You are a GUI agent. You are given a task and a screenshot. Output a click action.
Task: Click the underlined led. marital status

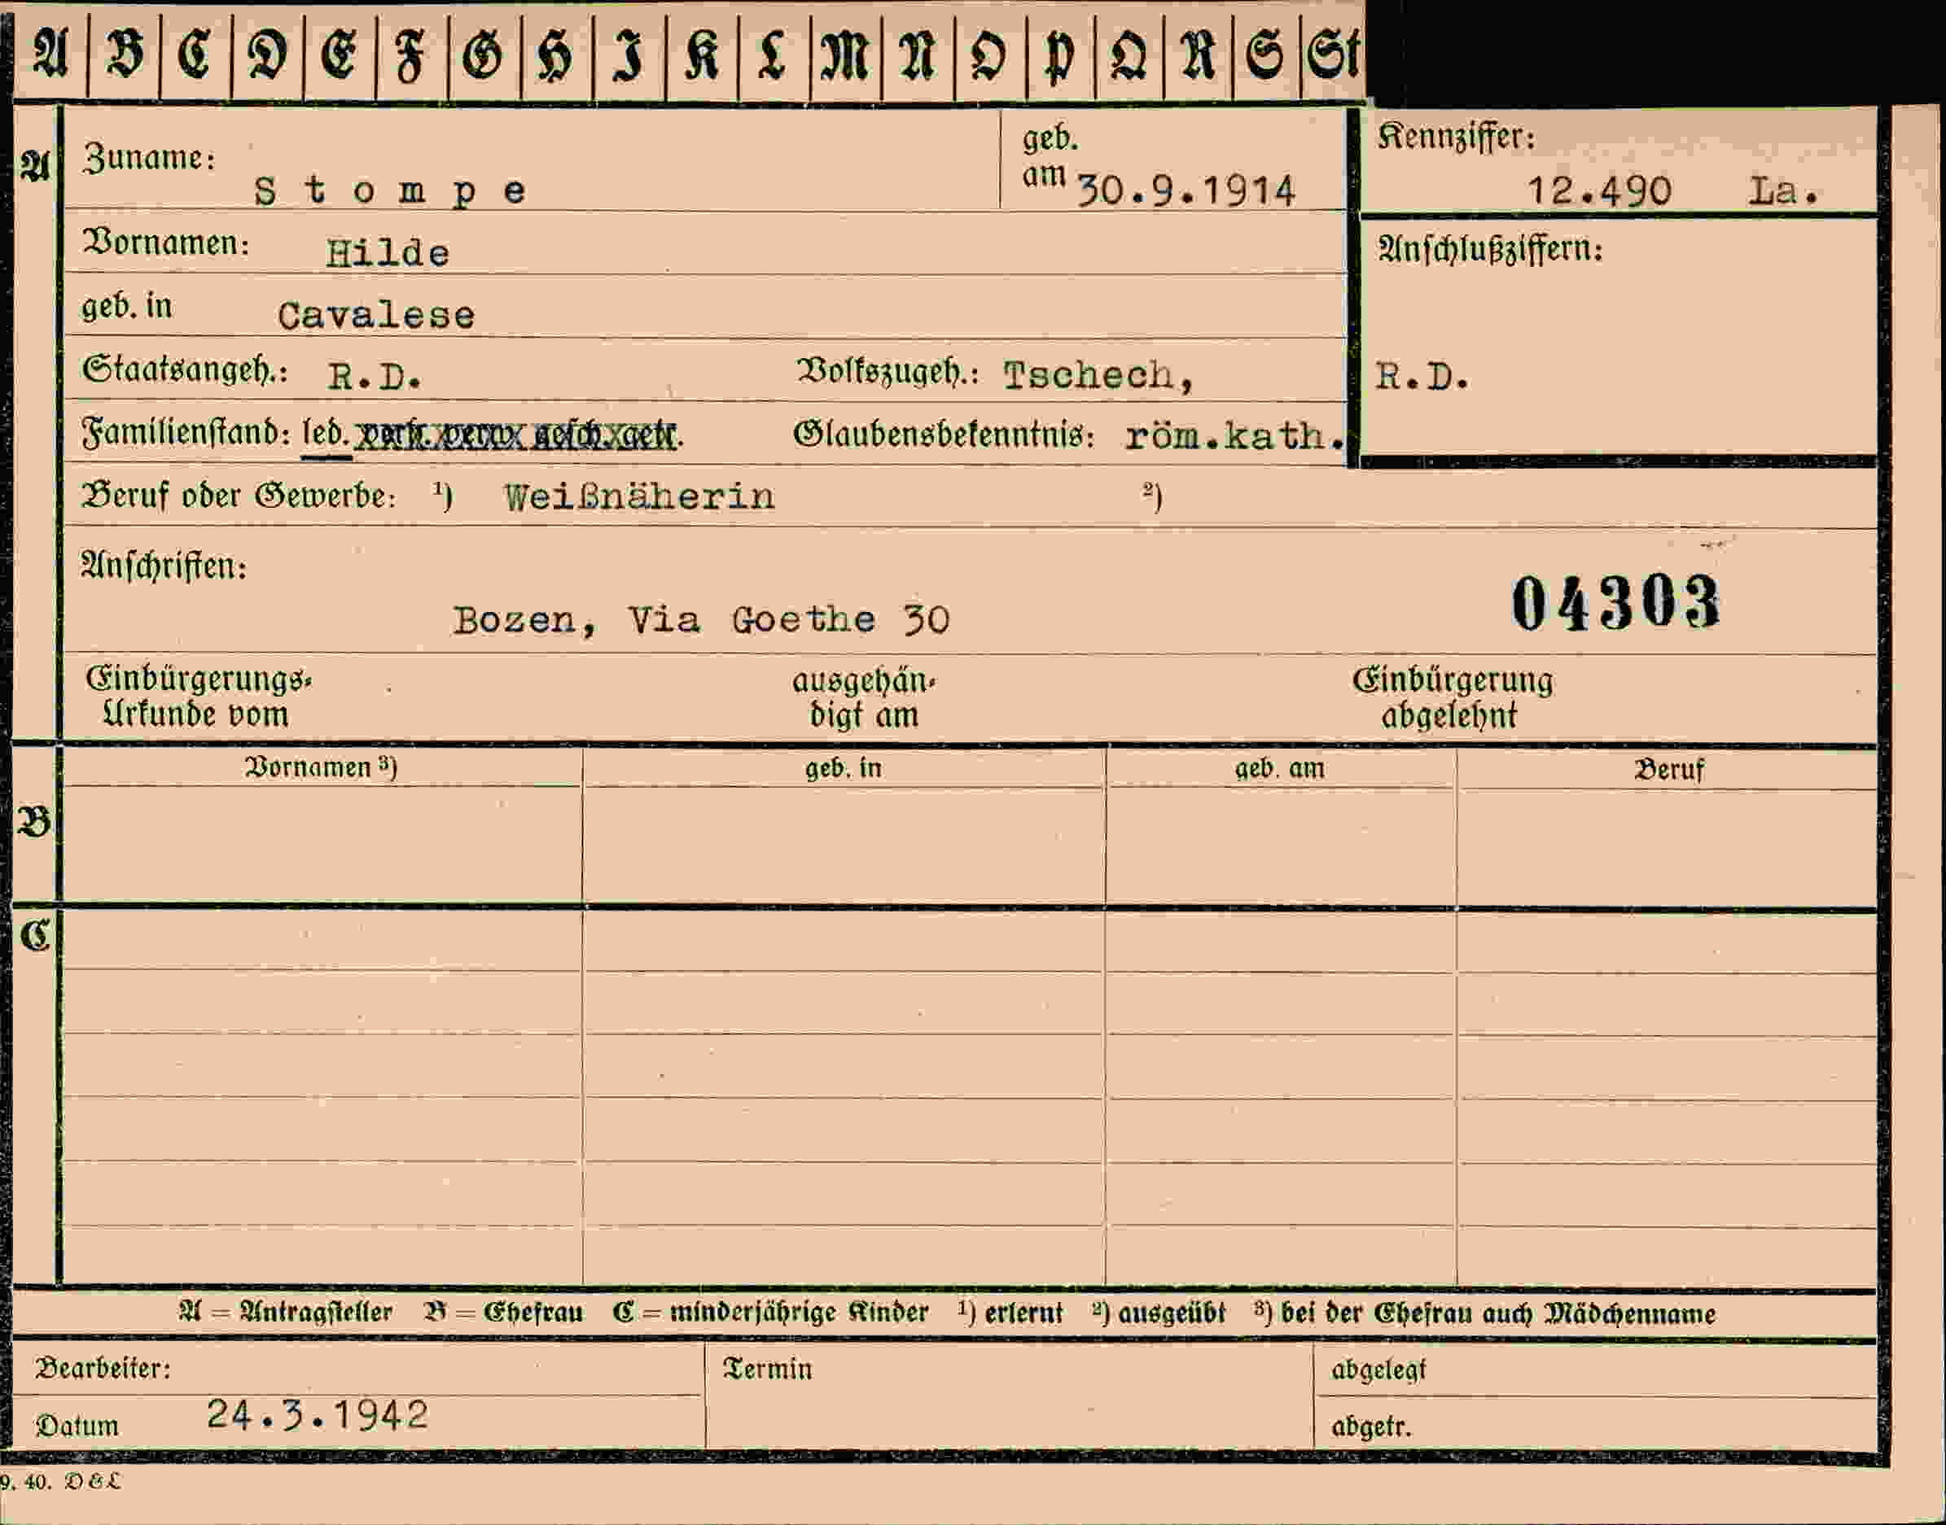click(327, 434)
